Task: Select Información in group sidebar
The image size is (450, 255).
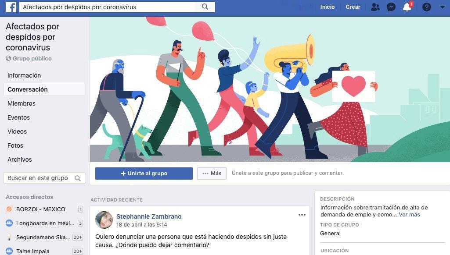Action: pyautogui.click(x=24, y=75)
